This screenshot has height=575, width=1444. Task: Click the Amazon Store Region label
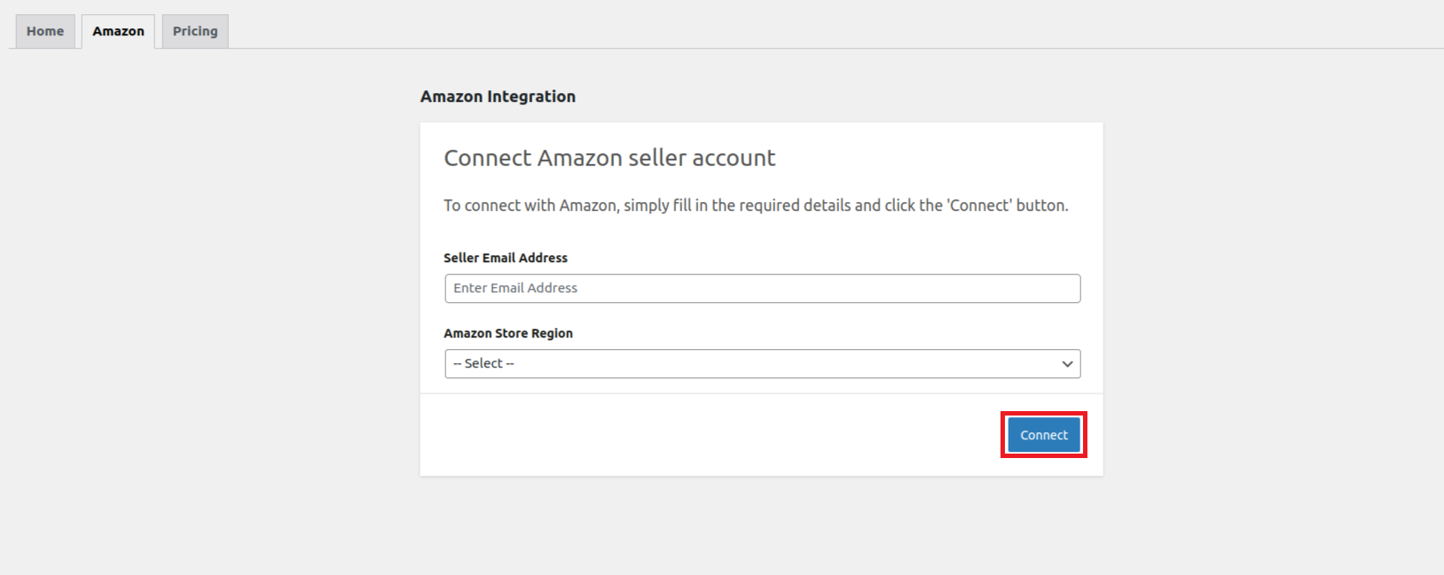coord(508,333)
